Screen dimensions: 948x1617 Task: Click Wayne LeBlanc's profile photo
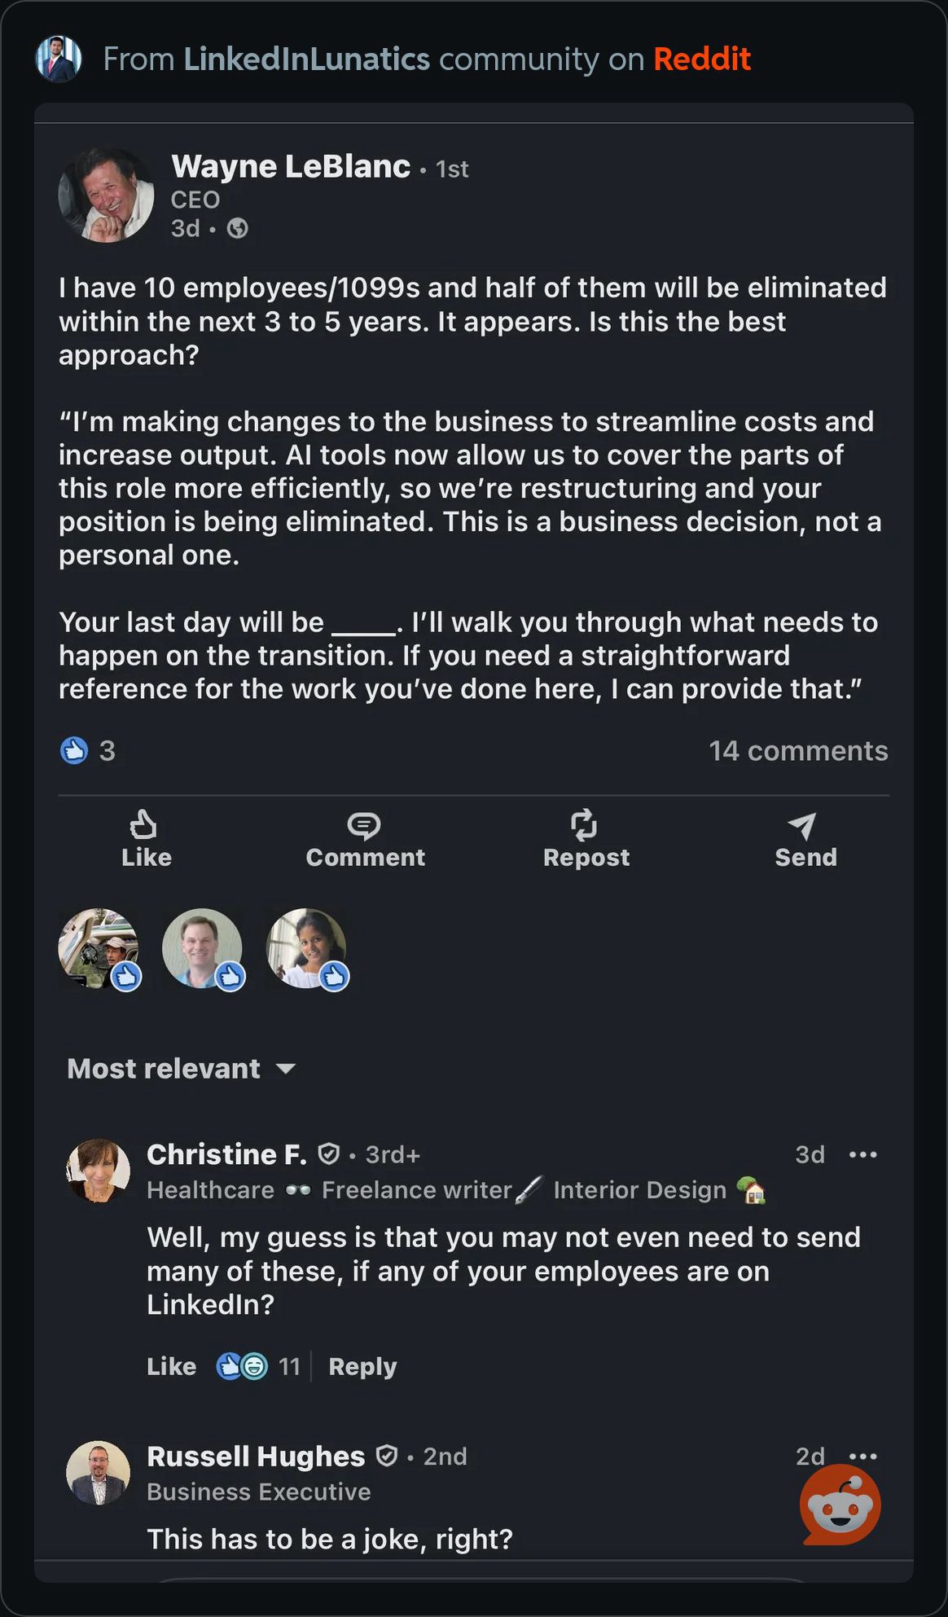106,196
